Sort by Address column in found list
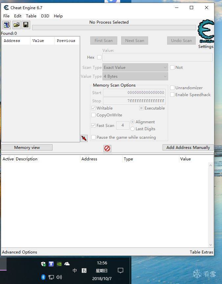The height and width of the screenshot is (284, 222). (x=16, y=41)
